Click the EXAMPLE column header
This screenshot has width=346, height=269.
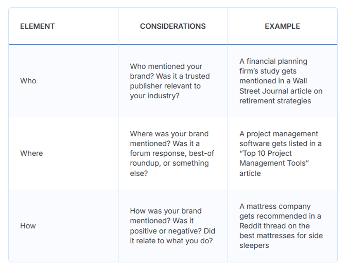(x=282, y=26)
